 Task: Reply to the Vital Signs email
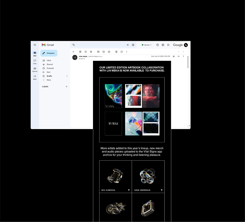click(x=178, y=56)
